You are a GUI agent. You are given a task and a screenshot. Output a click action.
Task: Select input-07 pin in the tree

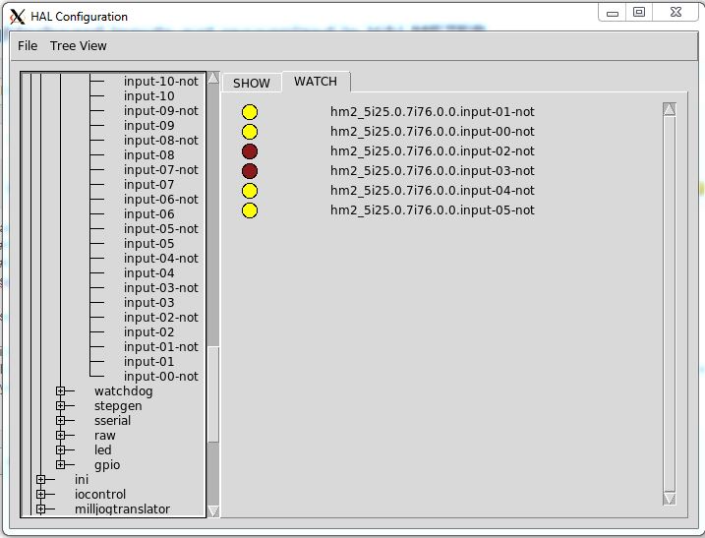(x=148, y=185)
